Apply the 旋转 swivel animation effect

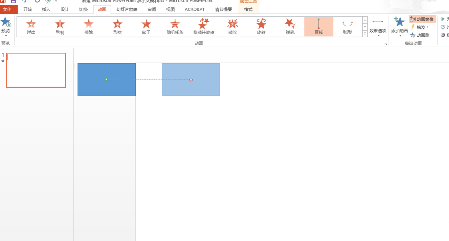(261, 26)
